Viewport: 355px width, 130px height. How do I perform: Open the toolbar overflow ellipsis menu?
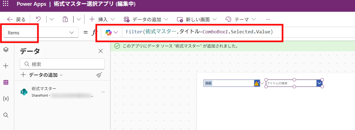[268, 19]
